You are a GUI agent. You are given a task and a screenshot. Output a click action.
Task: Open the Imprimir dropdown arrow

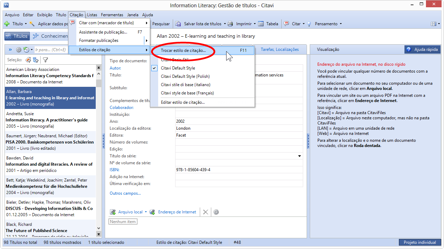coord(255,24)
